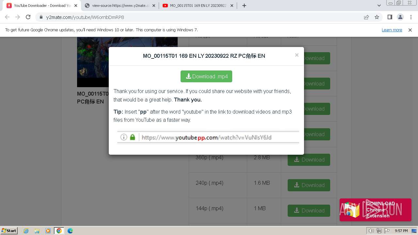Open Windows Explorer folder in taskbar
This screenshot has width=418, height=235.
[x=37, y=231]
